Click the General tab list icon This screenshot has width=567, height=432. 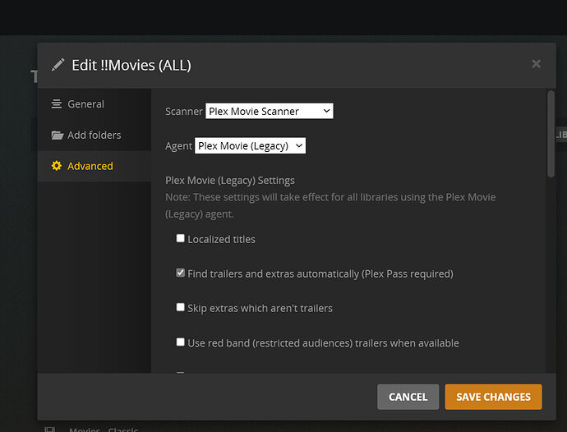(x=57, y=104)
